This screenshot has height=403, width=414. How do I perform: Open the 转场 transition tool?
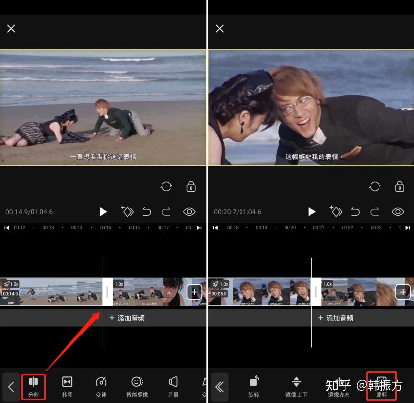coord(67,387)
